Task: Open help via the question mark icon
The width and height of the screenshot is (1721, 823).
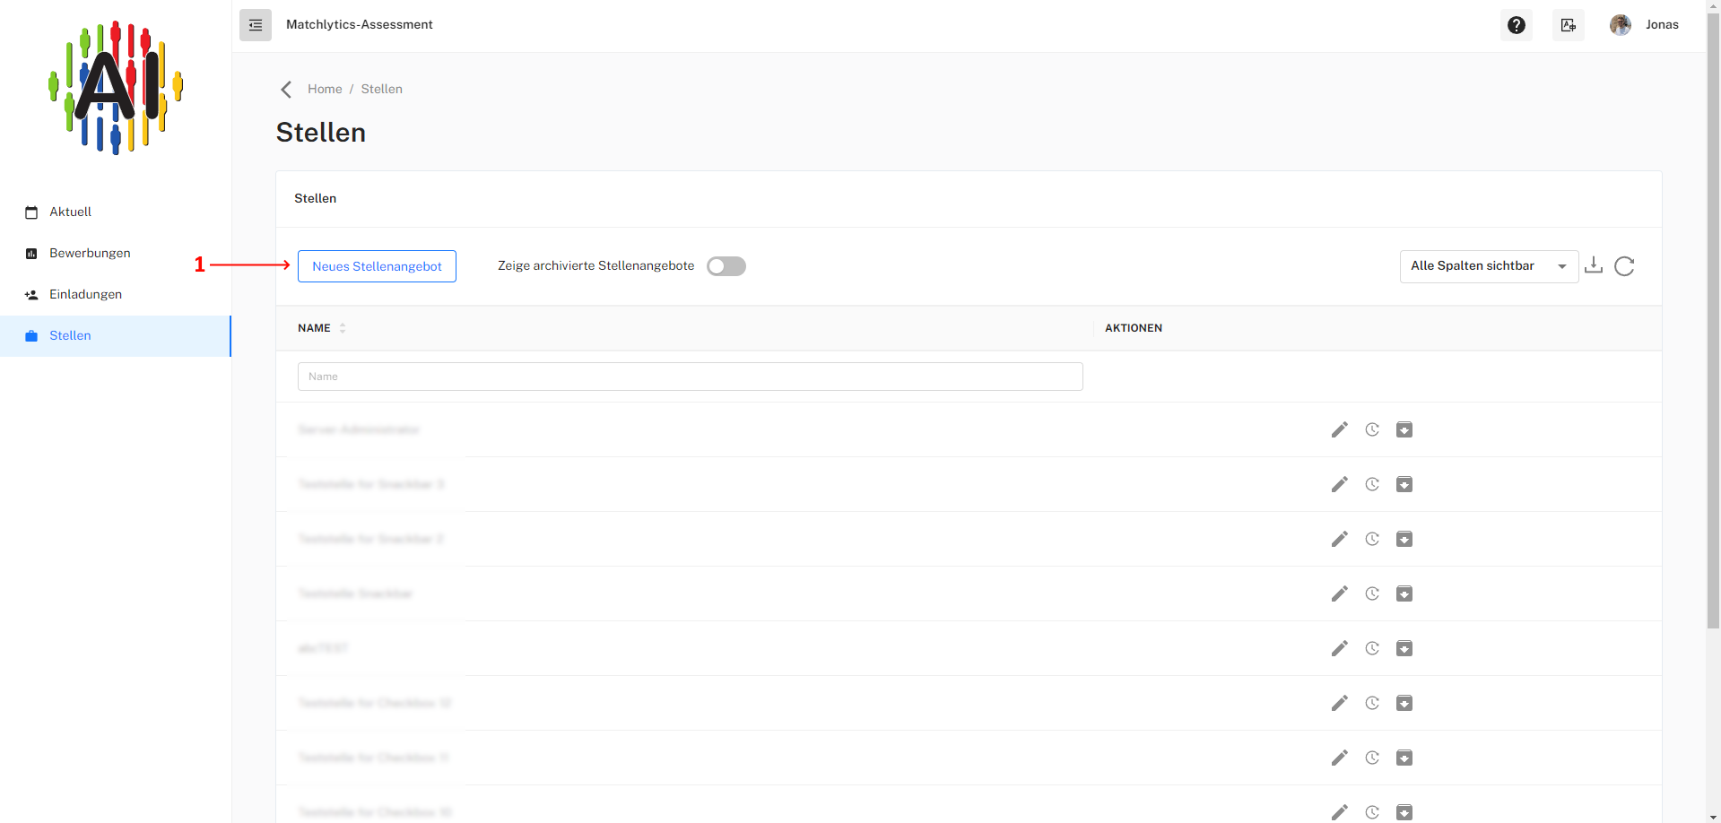Action: pyautogui.click(x=1517, y=25)
